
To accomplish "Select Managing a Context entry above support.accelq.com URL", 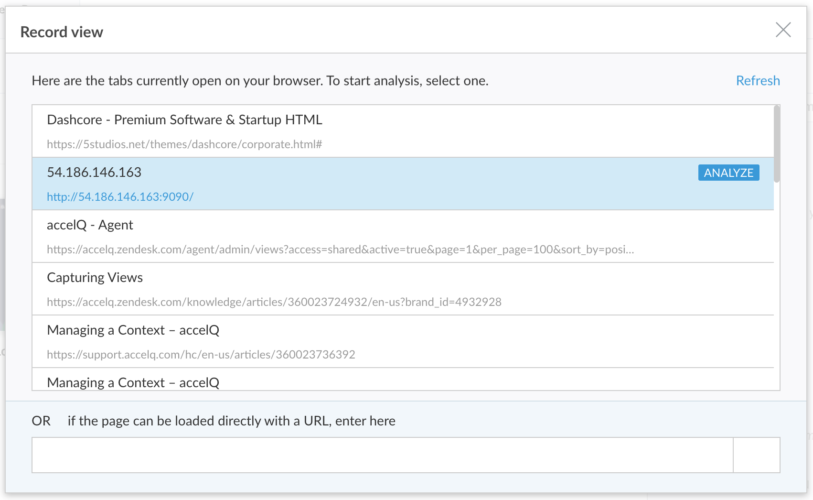I will tap(403, 341).
